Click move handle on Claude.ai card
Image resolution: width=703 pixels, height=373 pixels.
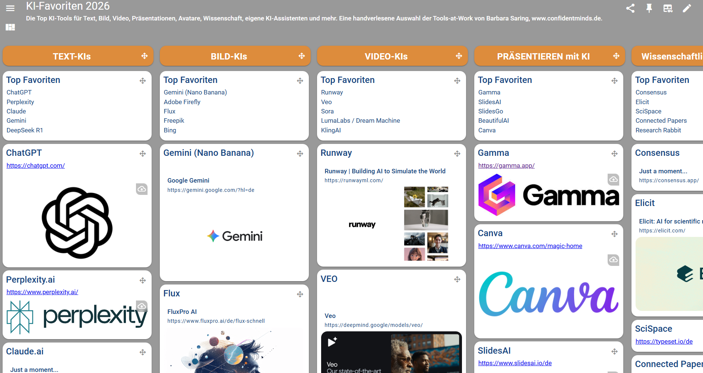[143, 352]
